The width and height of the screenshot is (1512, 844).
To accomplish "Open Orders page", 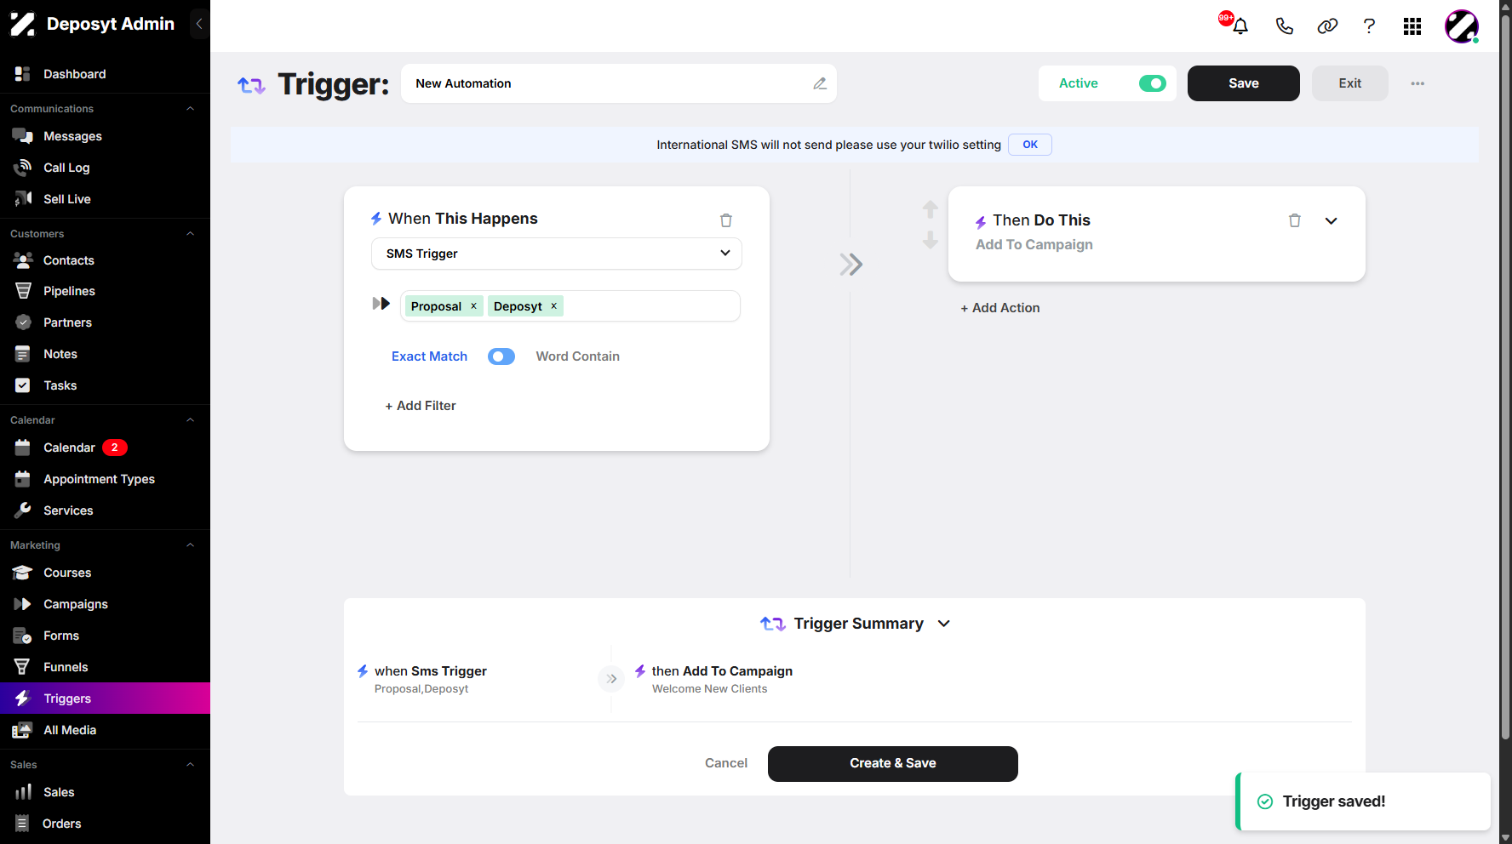I will pyautogui.click(x=105, y=824).
